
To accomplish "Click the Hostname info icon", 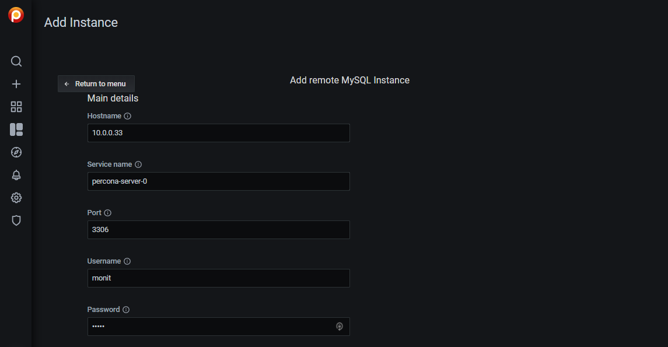I will tap(127, 116).
